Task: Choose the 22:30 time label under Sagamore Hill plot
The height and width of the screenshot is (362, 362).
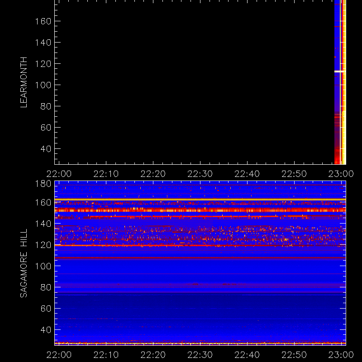Action: pos(200,355)
